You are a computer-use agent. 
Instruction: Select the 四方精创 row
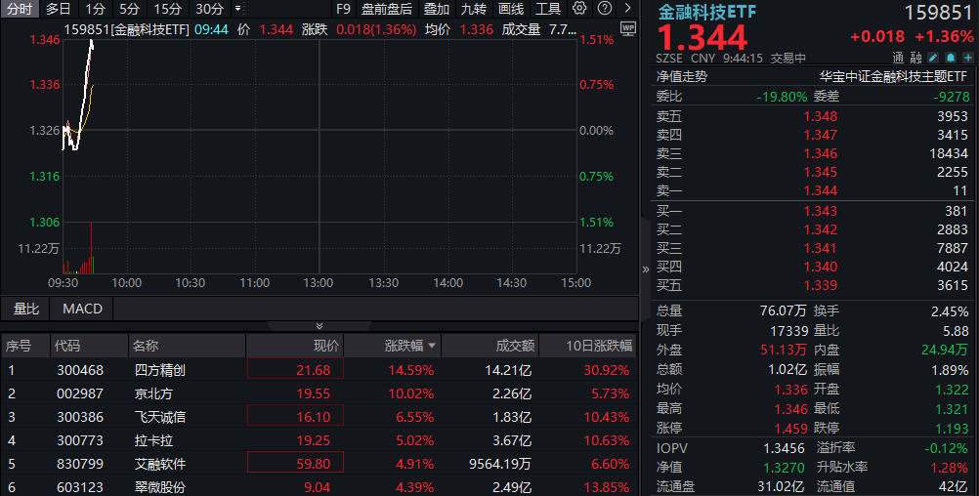point(319,370)
